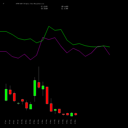Click the '28 Apr' date label
This screenshot has height=128, width=128.
tap(10, 122)
